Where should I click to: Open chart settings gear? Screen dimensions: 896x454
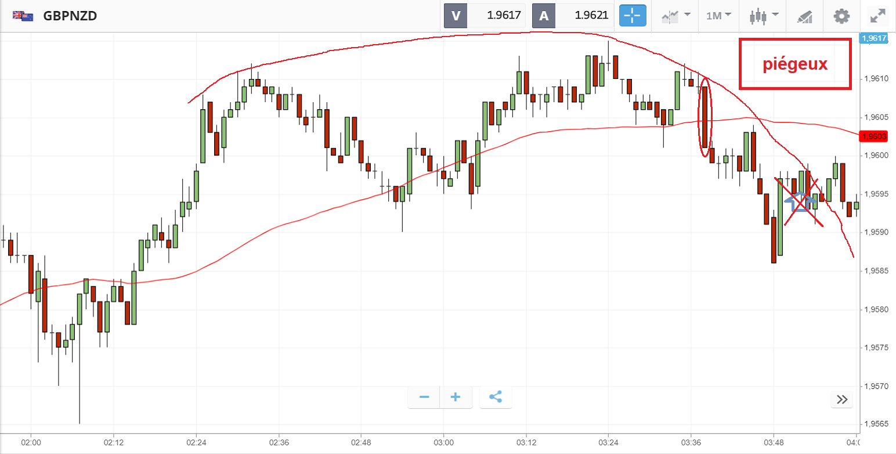tap(841, 16)
